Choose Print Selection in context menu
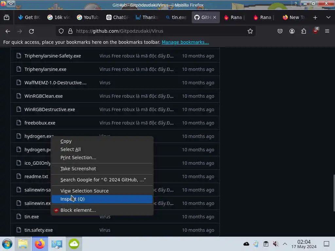This screenshot has width=335, height=251. pos(102,158)
